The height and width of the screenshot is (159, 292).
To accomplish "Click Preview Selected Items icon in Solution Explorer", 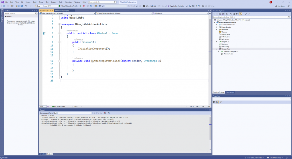I will [x=249, y=14].
